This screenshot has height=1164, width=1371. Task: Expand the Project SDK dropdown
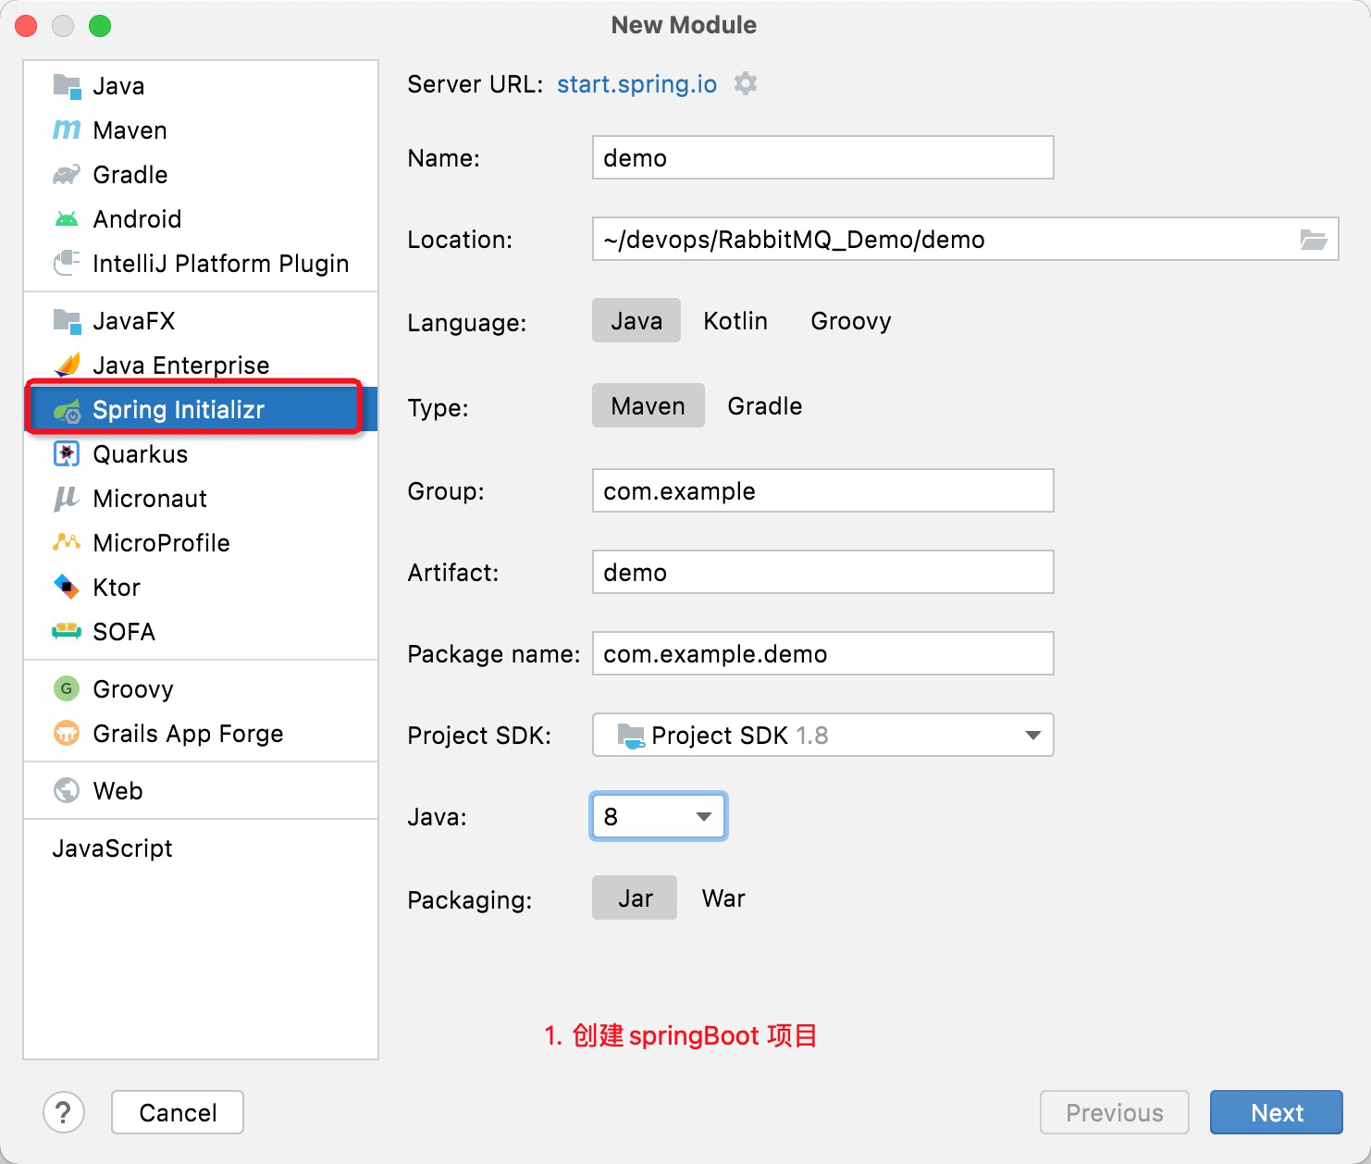pos(822,736)
